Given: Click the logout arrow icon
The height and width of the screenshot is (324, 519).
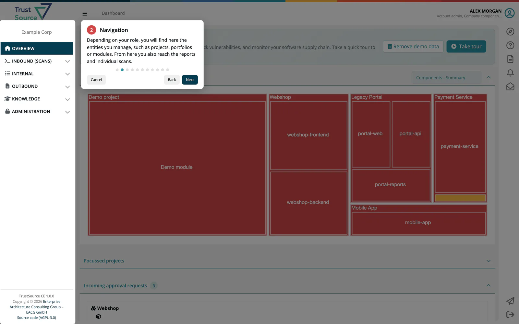Looking at the screenshot, I should 510,314.
